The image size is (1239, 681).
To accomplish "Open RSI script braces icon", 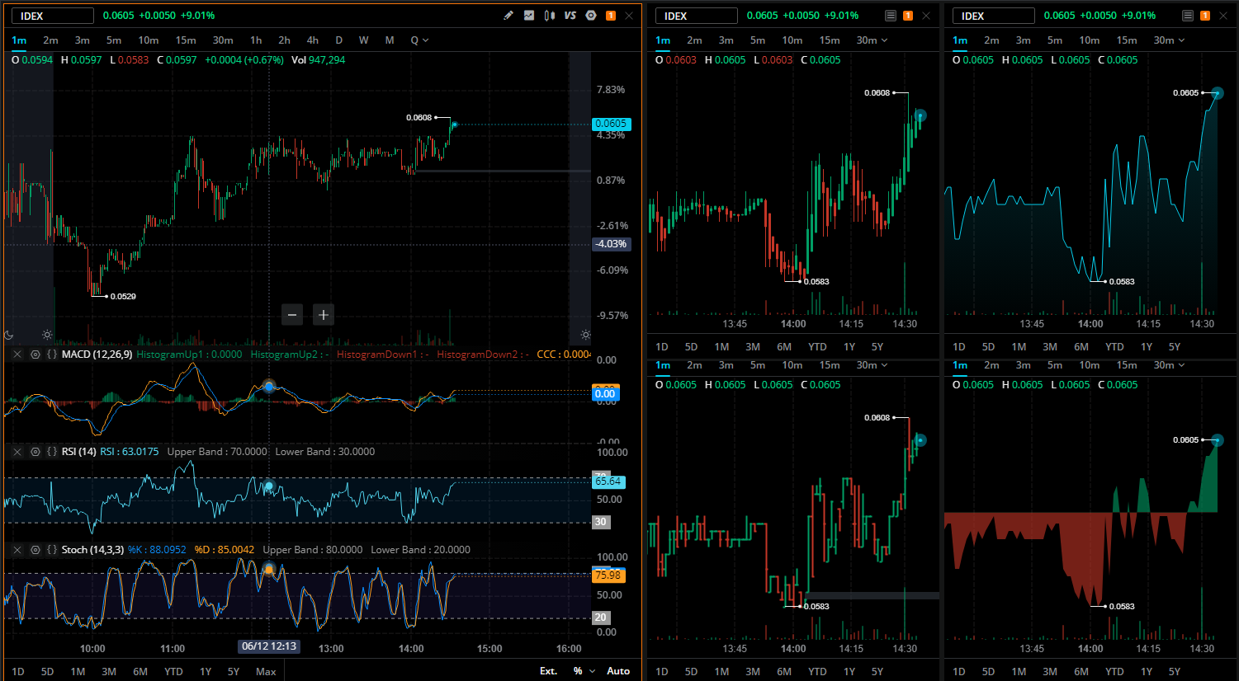I will (52, 452).
